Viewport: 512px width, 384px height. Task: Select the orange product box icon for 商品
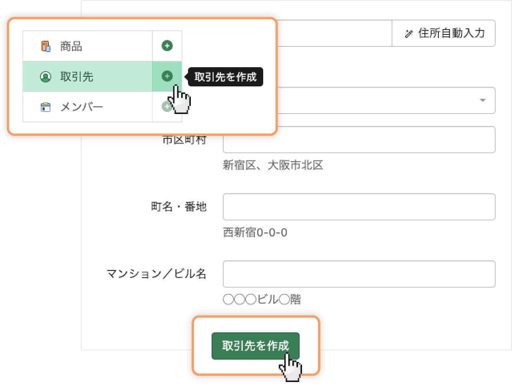[46, 46]
